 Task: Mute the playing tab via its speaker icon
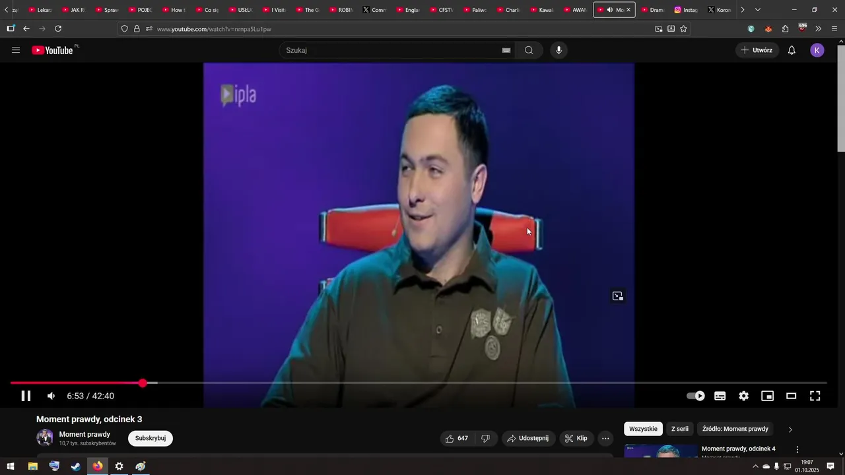pos(609,10)
